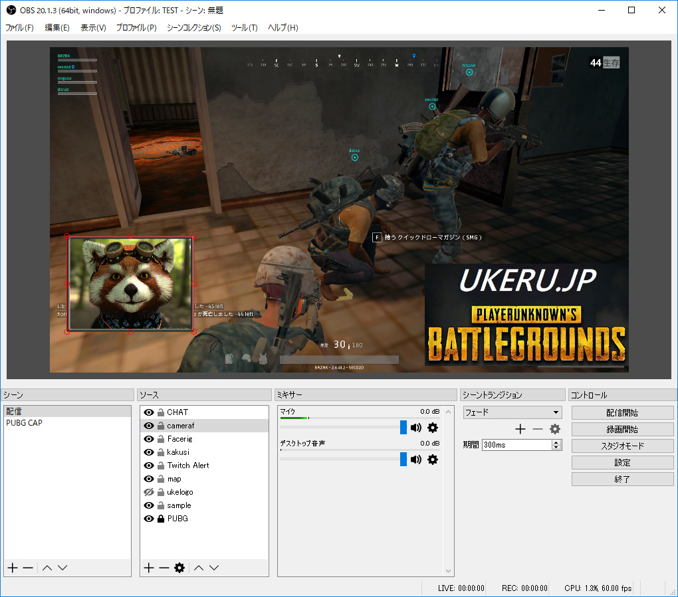Image resolution: width=678 pixels, height=597 pixels.
Task: Add a scene transition with plus icon
Action: 520,430
